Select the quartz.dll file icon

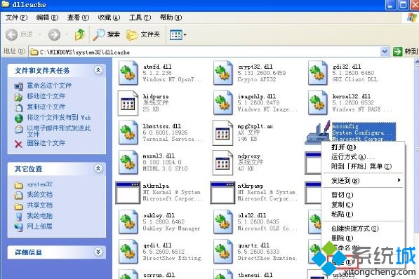[x=223, y=252]
